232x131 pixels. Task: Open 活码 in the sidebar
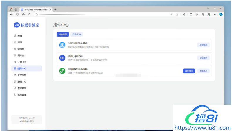coord(20,42)
